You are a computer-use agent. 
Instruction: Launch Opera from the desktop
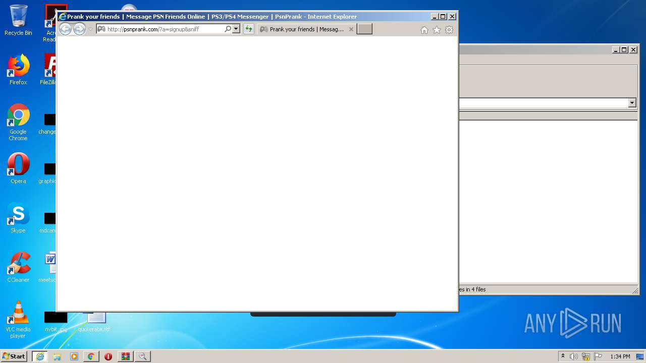coord(18,168)
